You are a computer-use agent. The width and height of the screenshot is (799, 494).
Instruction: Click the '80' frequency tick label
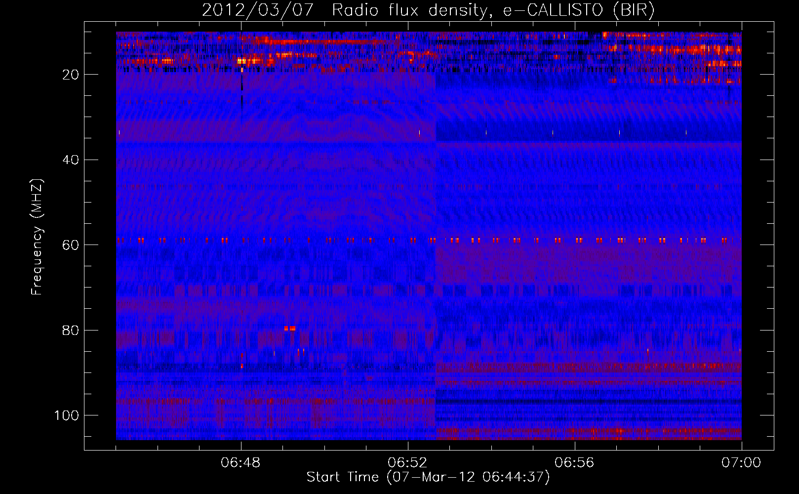(71, 330)
